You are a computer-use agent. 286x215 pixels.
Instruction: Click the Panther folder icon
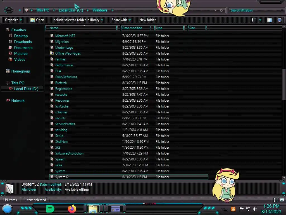[52, 59]
